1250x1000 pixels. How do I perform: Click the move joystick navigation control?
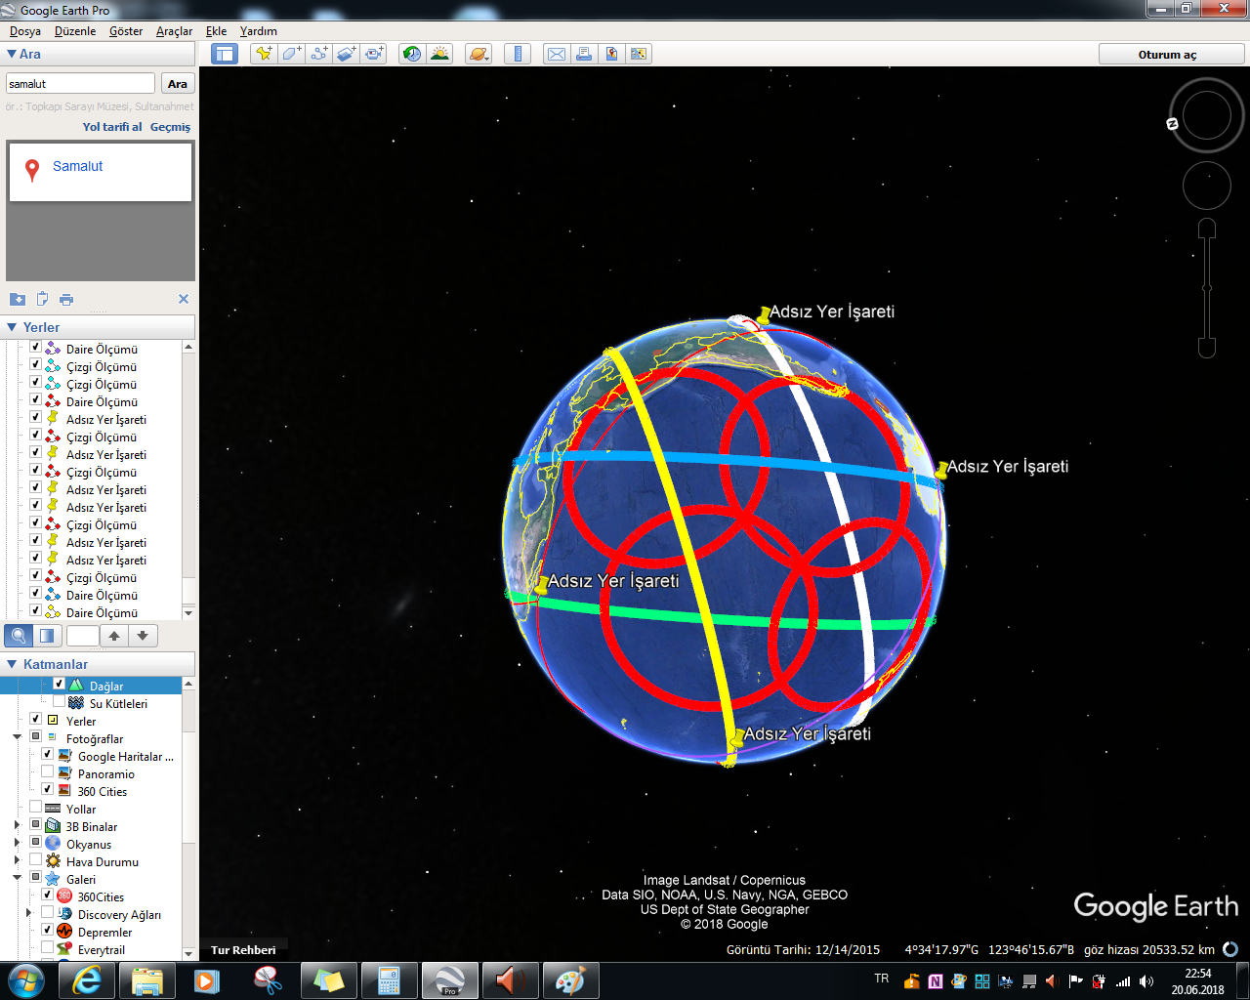[1207, 187]
